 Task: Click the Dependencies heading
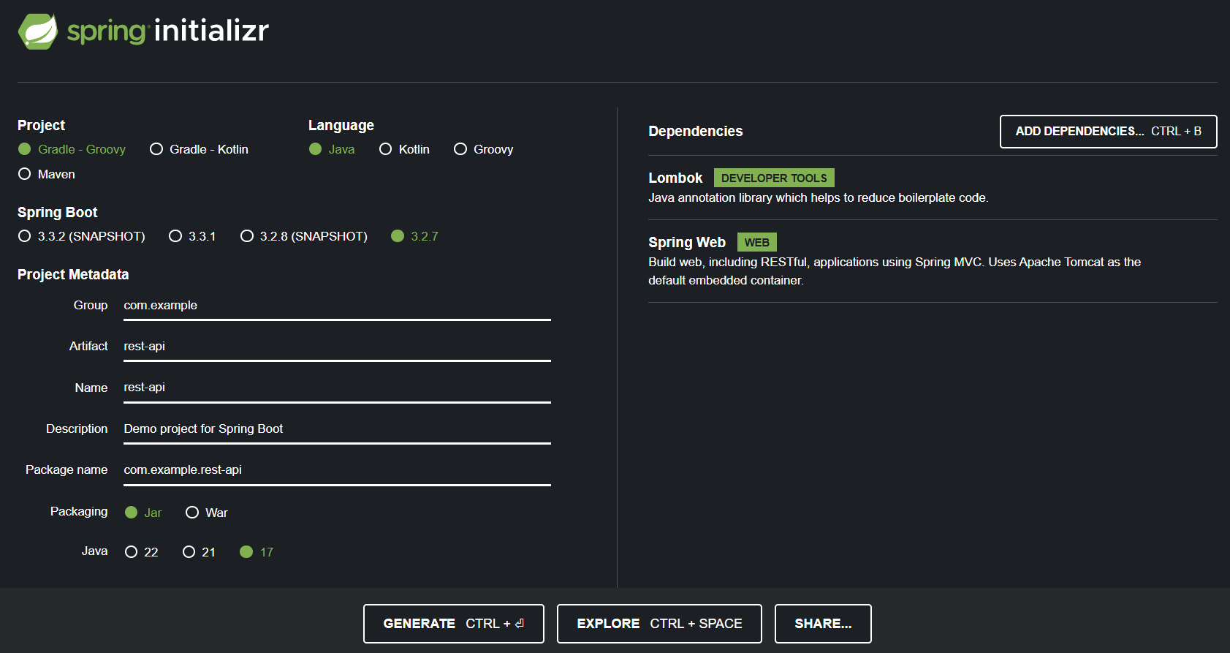pos(695,131)
